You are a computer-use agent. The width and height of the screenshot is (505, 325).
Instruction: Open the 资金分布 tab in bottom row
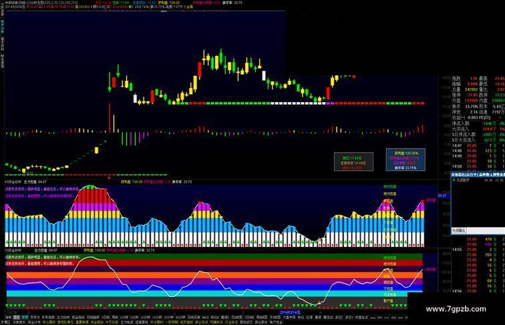click(34, 322)
